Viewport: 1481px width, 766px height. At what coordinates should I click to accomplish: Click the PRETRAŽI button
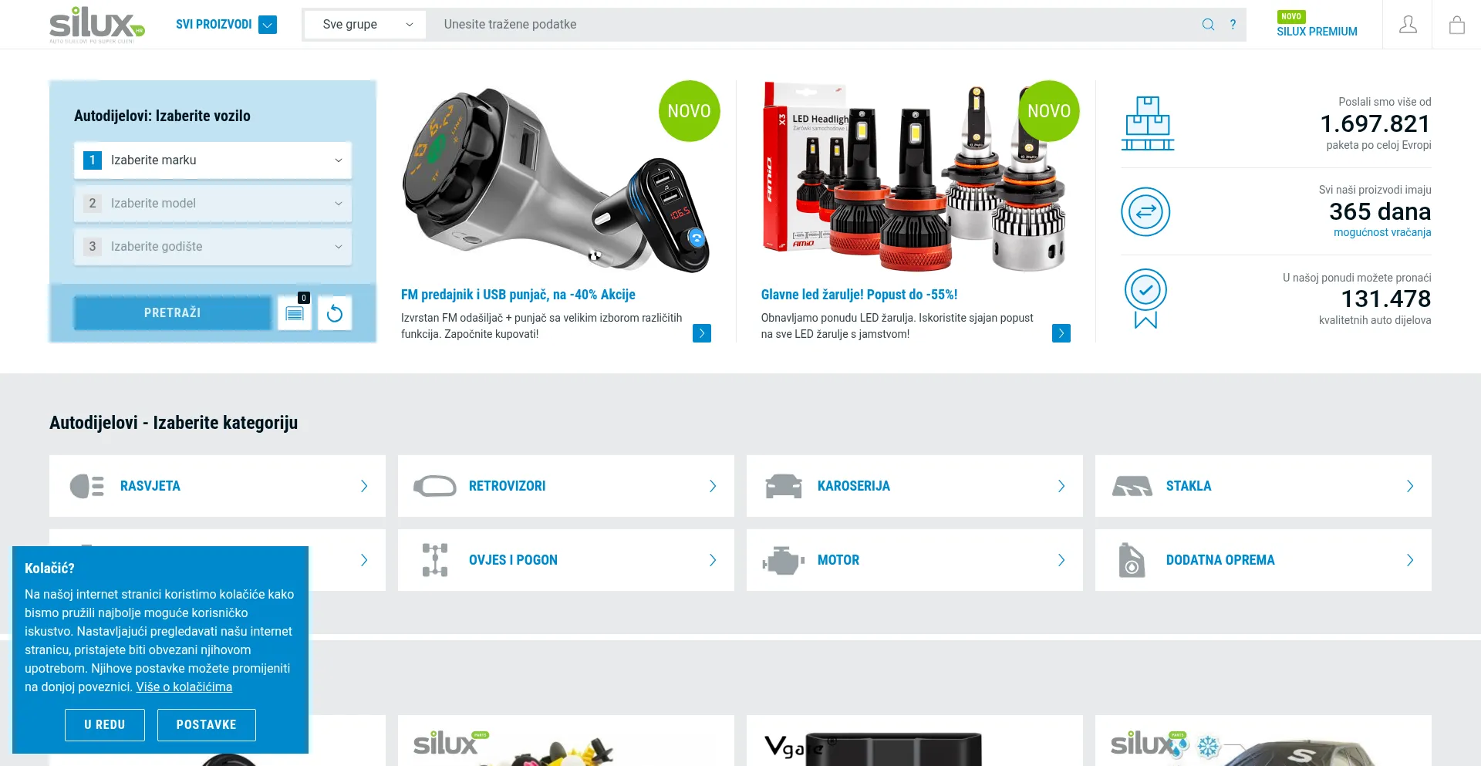pos(173,313)
